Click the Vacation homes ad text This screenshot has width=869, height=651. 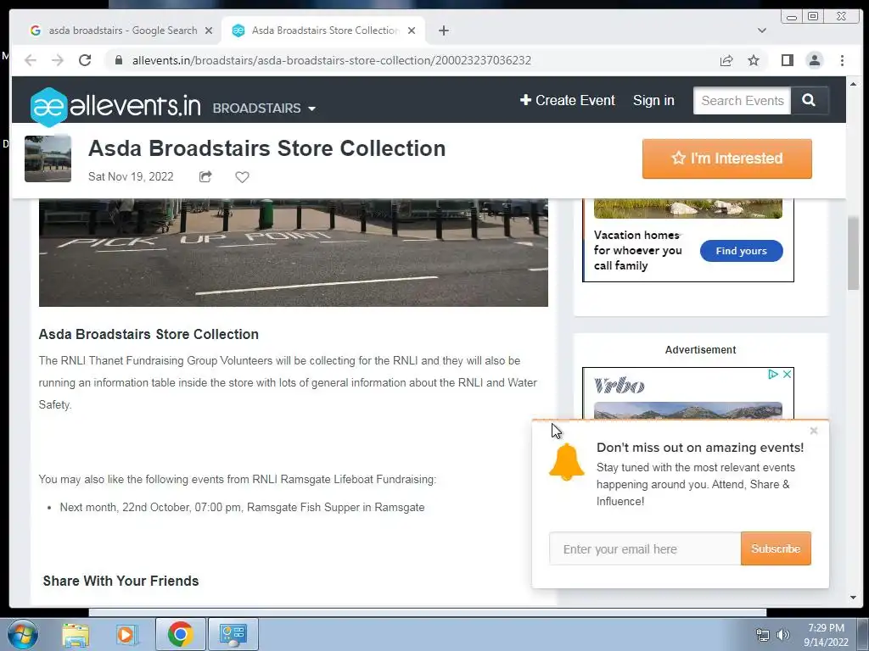[638, 250]
